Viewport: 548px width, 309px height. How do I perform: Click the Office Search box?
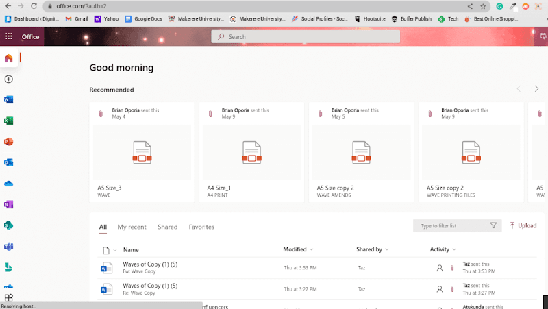pyautogui.click(x=306, y=37)
